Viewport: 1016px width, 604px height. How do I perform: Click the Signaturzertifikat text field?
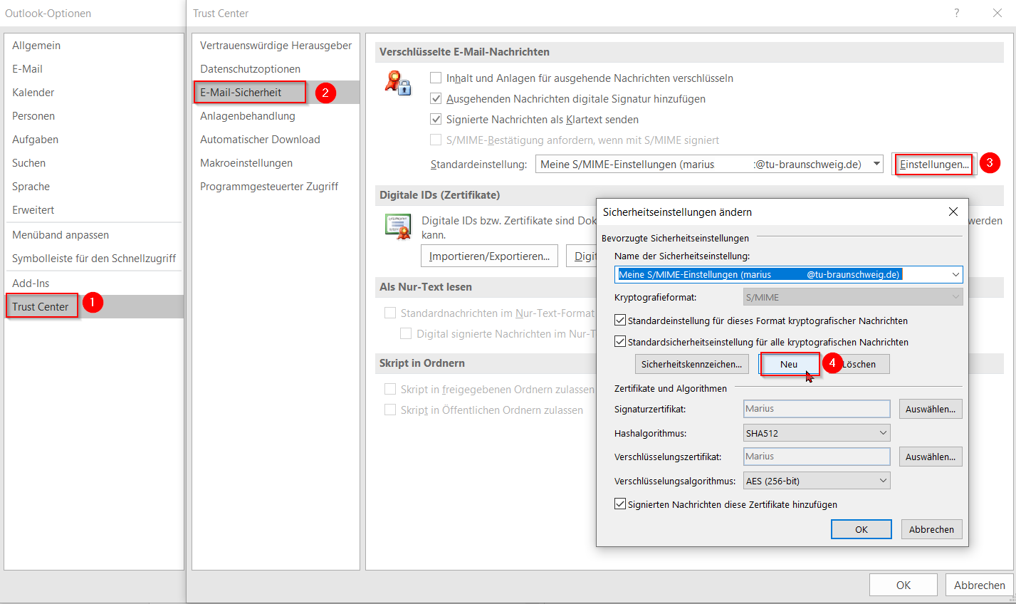point(817,409)
